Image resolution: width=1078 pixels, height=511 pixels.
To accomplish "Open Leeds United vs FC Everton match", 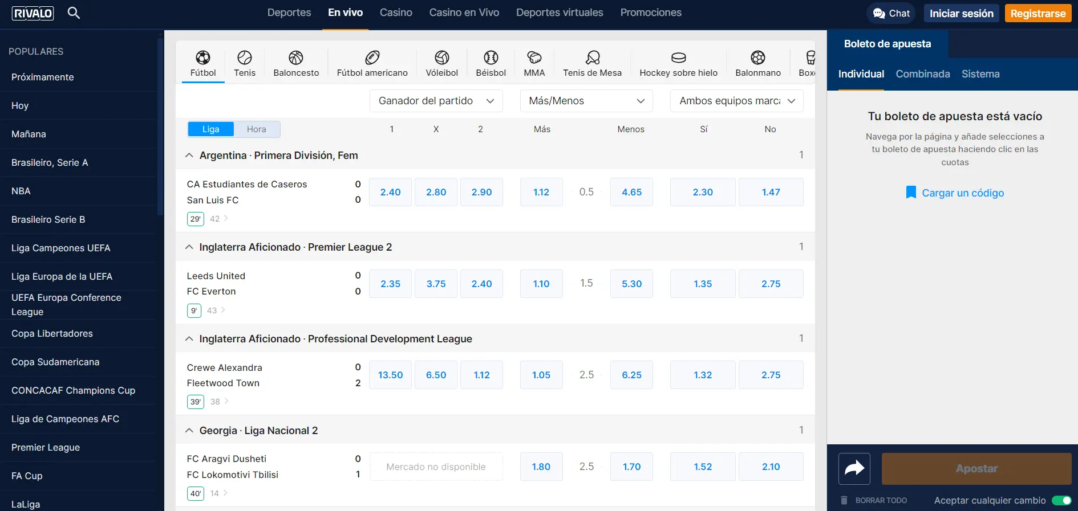I will (x=216, y=284).
